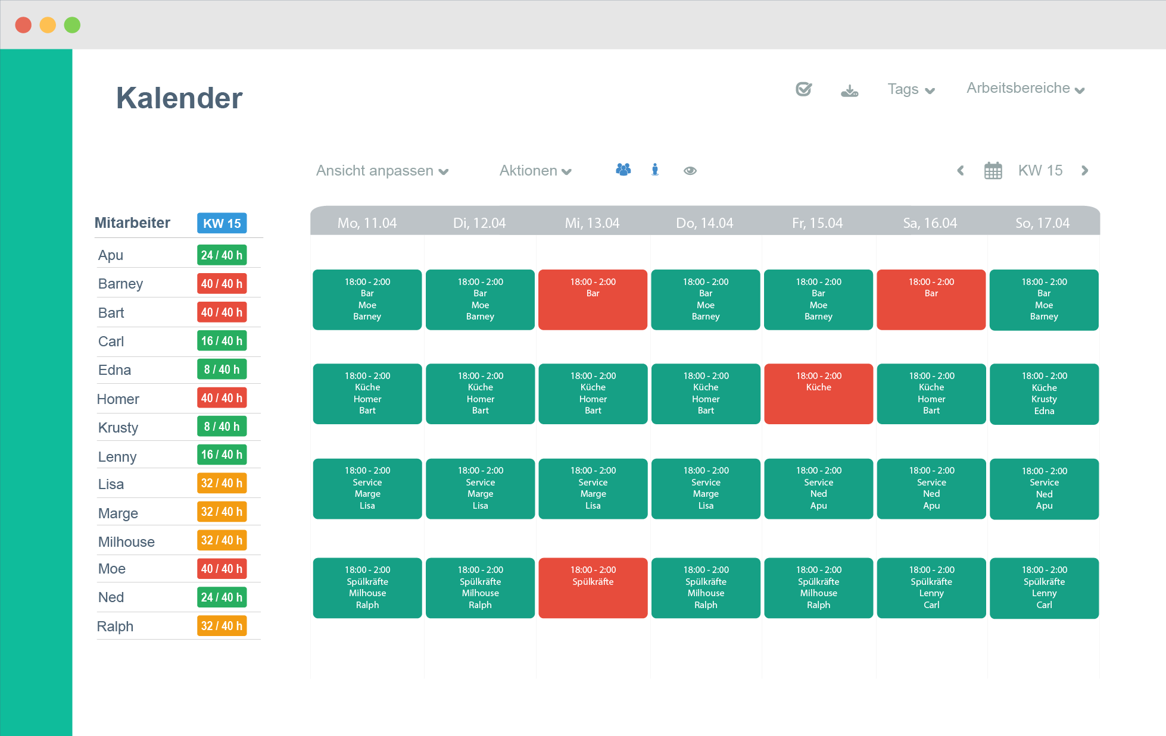
Task: Go to next week arrow
Action: click(1084, 171)
